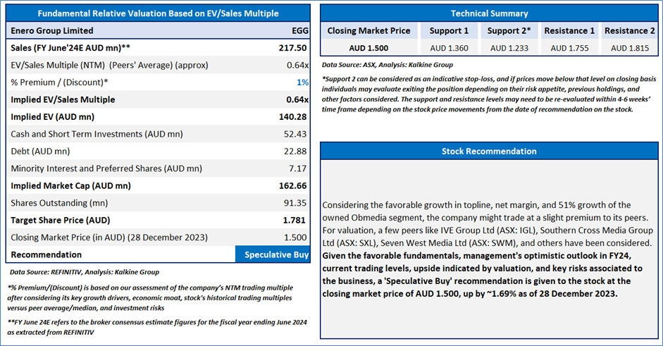
Task: Click the implied market cap value 162.66
Action: click(292, 186)
